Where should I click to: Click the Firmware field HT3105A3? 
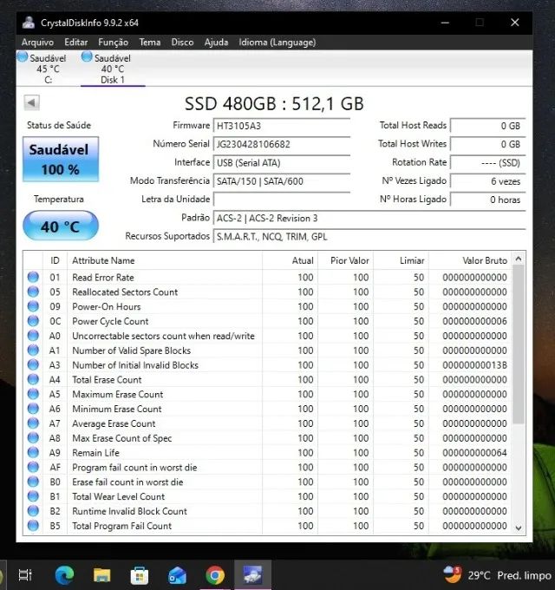282,126
